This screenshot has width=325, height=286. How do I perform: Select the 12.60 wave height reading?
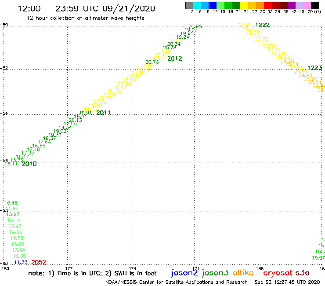point(20,256)
